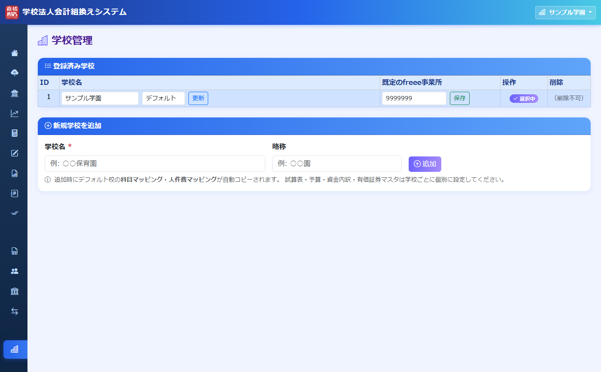Open the double checkmark sidebar icon
601x372 pixels.
(x=15, y=213)
